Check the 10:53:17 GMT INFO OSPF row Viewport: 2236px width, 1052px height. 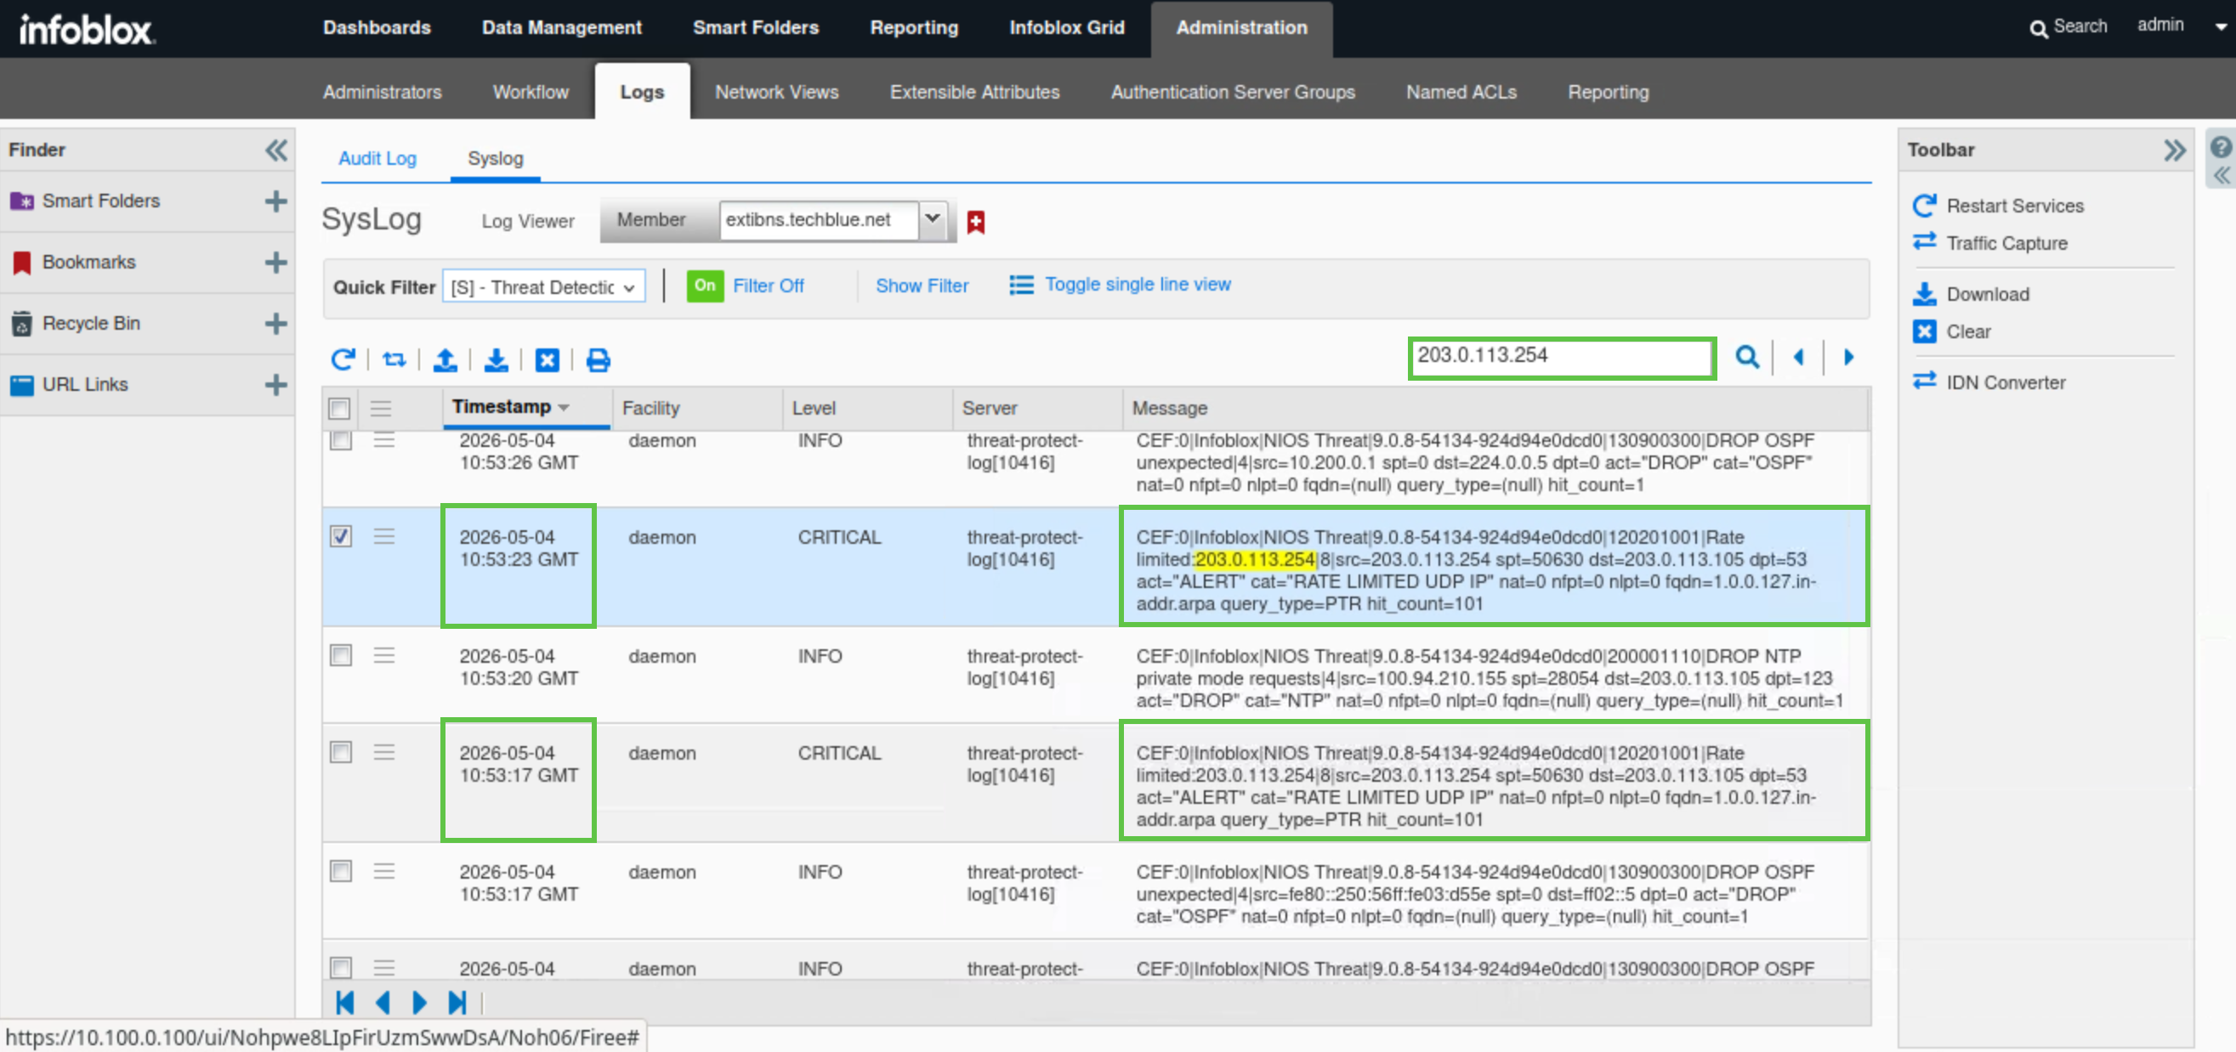point(341,872)
